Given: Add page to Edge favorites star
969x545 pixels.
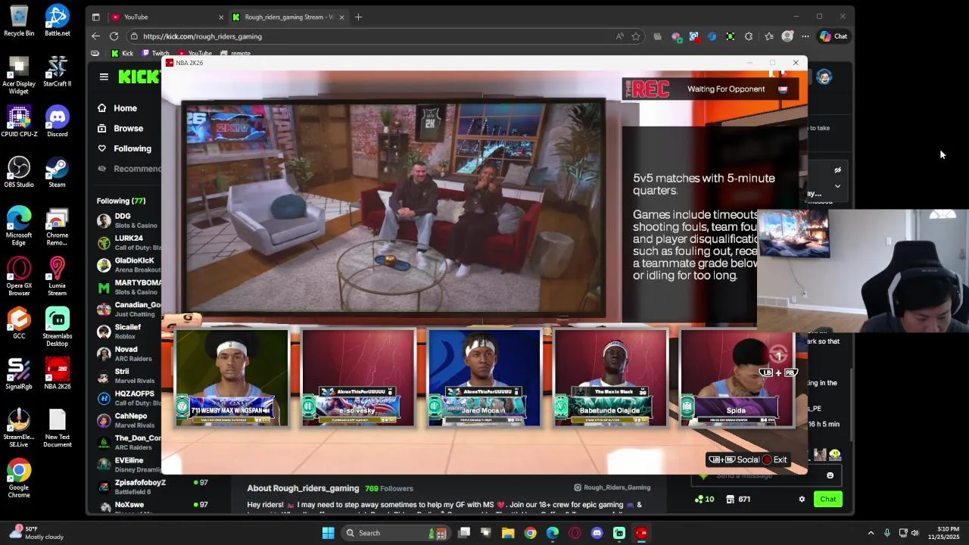Looking at the screenshot, I should point(636,36).
